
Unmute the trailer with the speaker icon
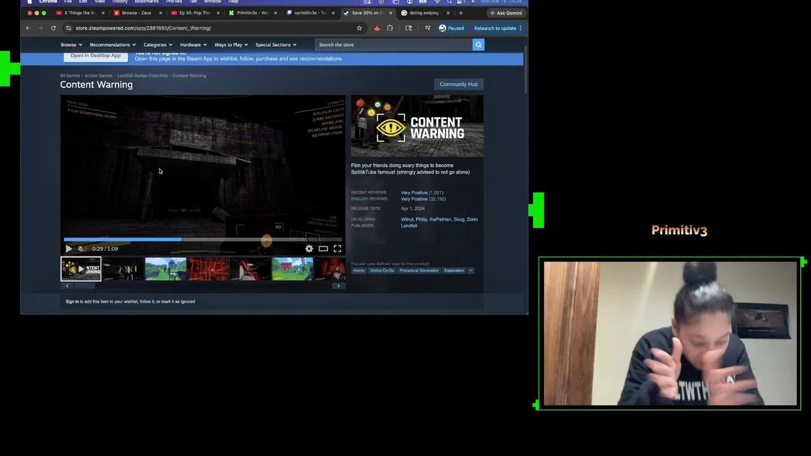(82, 249)
